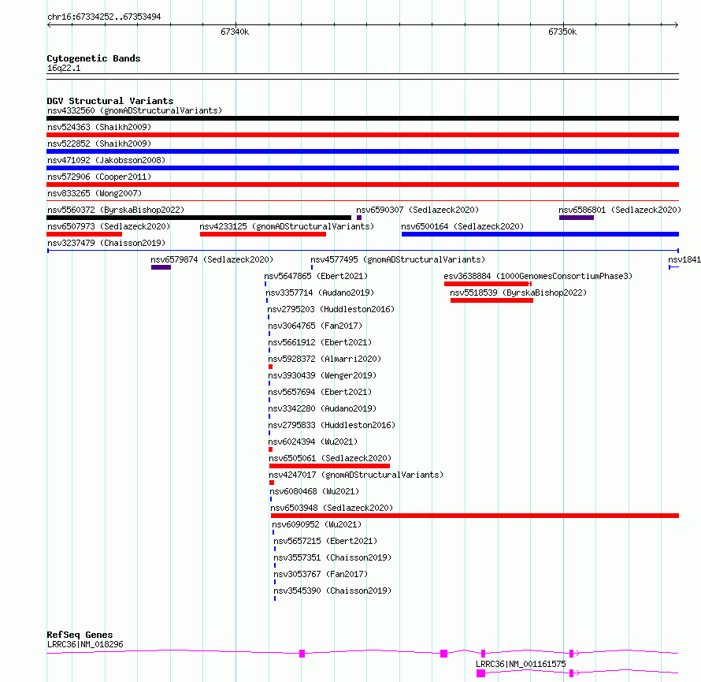Click nsv6090952 (Wu2021) label
Image resolution: width=701 pixels, height=682 pixels.
317,524
